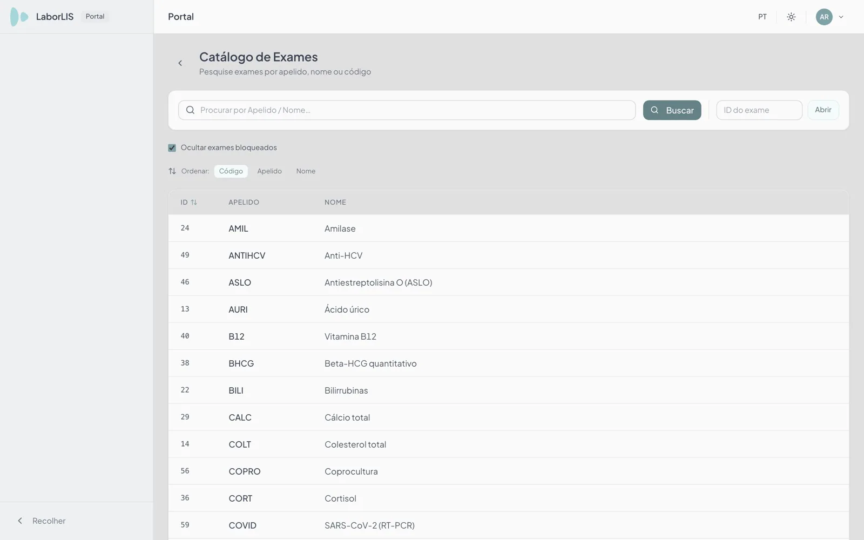Click the COVID code cell
Image resolution: width=864 pixels, height=540 pixels.
click(242, 525)
